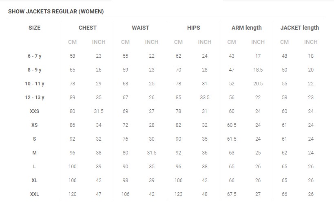
Task: Select the 6 - 7 y size row label
Action: (35, 56)
